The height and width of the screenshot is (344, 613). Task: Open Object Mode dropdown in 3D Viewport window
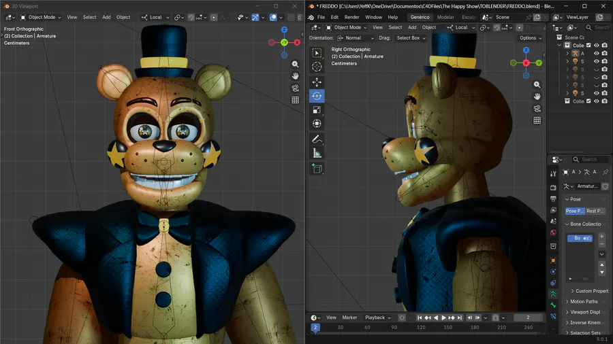click(41, 17)
